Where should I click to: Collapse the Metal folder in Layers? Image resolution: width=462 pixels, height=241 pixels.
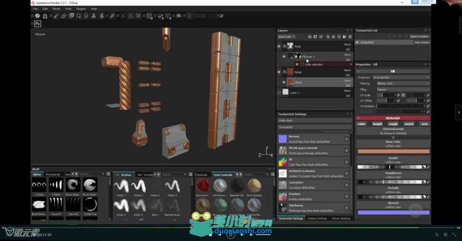pos(285,72)
